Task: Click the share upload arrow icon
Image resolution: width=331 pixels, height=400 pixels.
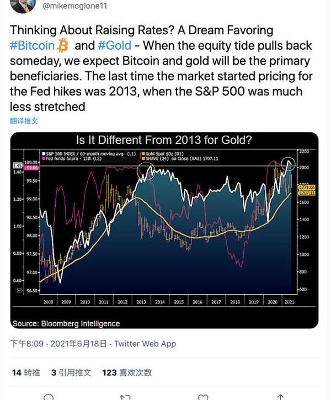Action: pos(280,397)
